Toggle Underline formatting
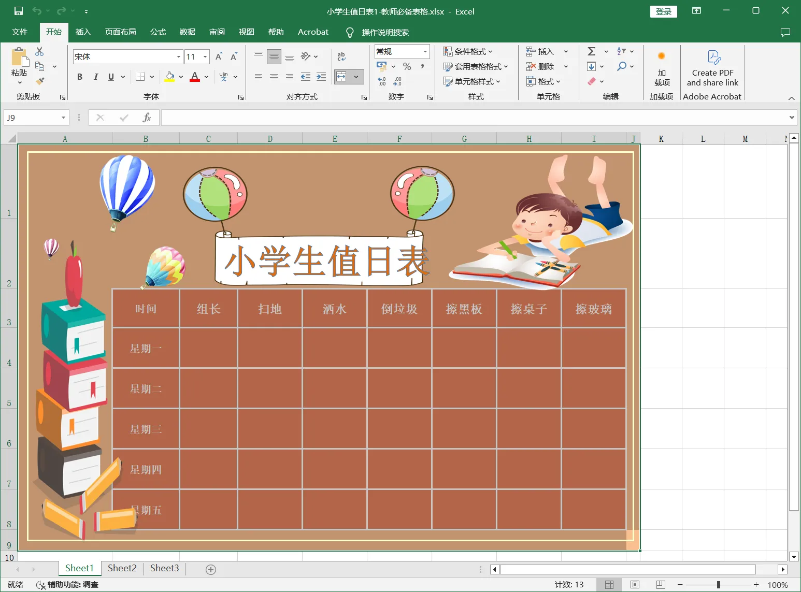801x592 pixels. coord(111,77)
